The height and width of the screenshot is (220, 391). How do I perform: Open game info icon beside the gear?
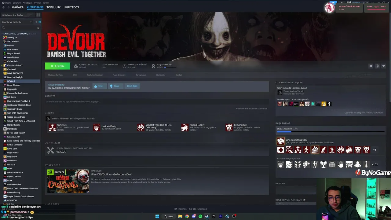click(377, 66)
